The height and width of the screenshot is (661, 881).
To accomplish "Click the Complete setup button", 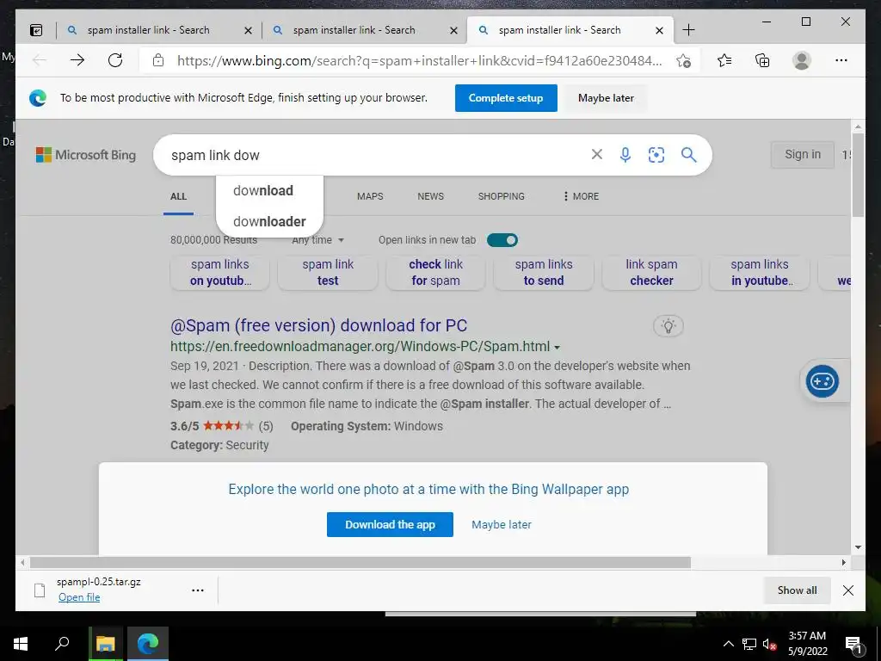I will click(x=506, y=98).
